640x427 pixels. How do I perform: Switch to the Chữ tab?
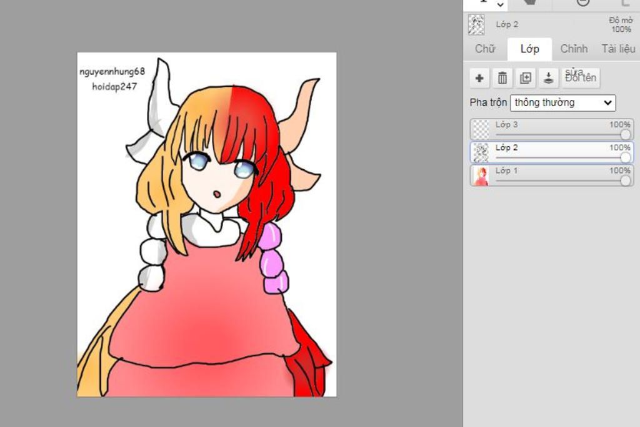(x=485, y=49)
